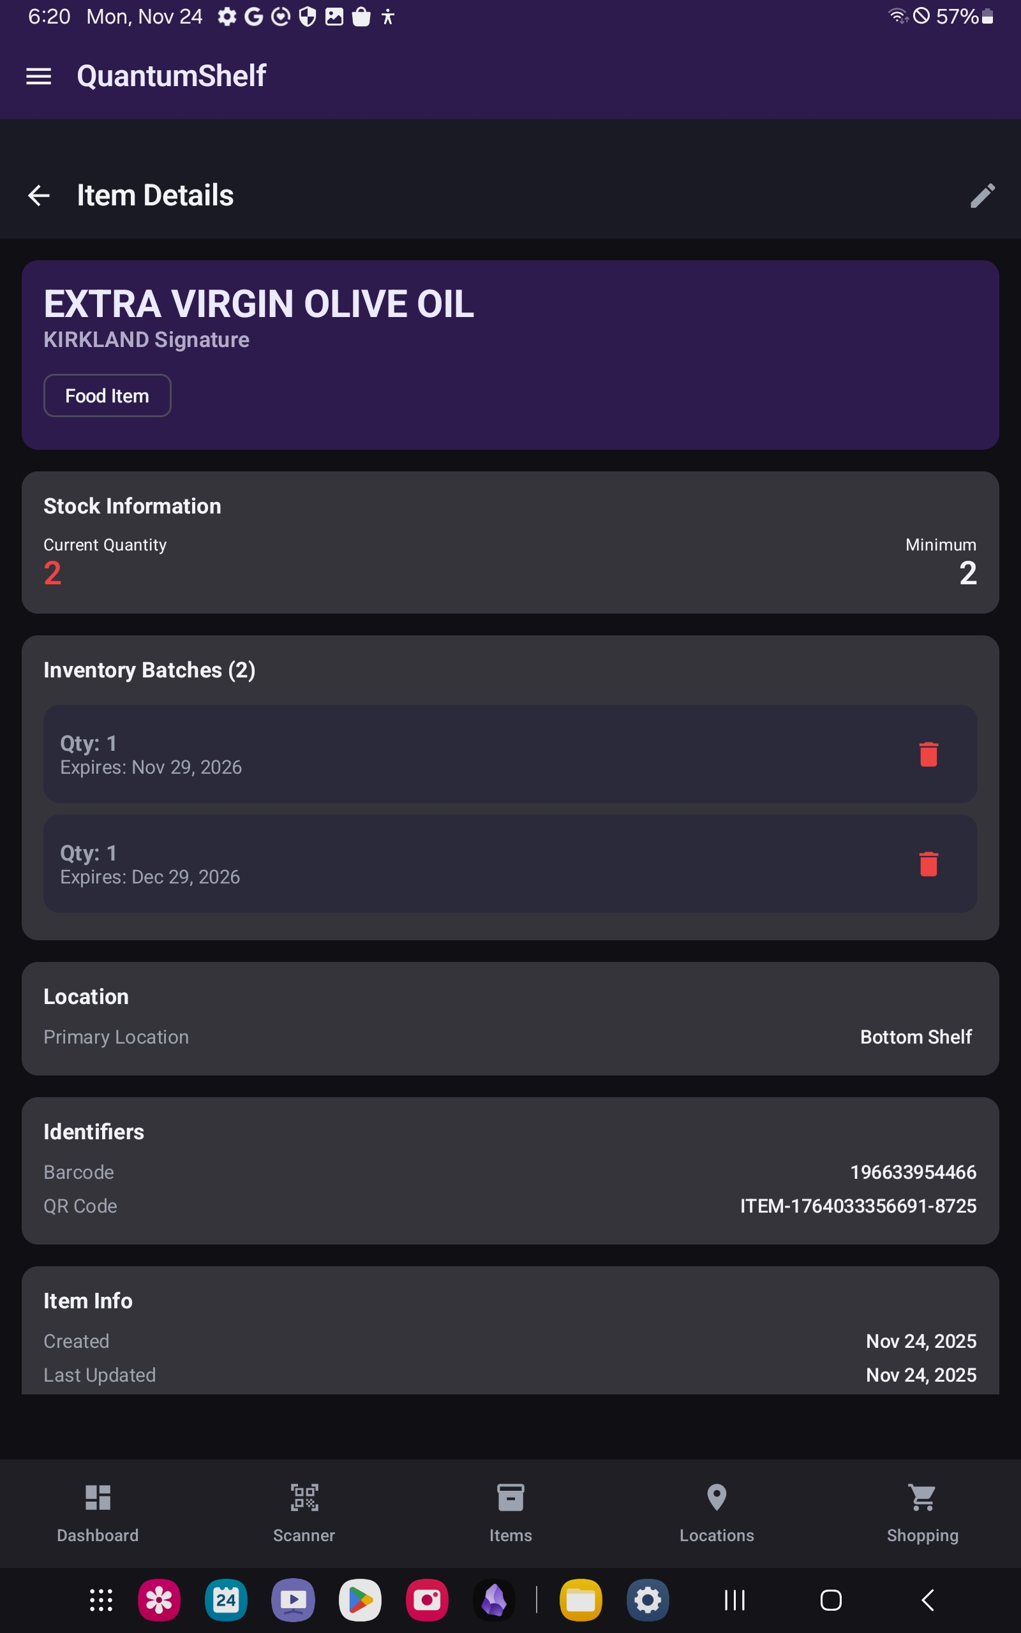This screenshot has height=1633, width=1021.
Task: Open the Settings app in the taskbar
Action: click(x=648, y=1600)
